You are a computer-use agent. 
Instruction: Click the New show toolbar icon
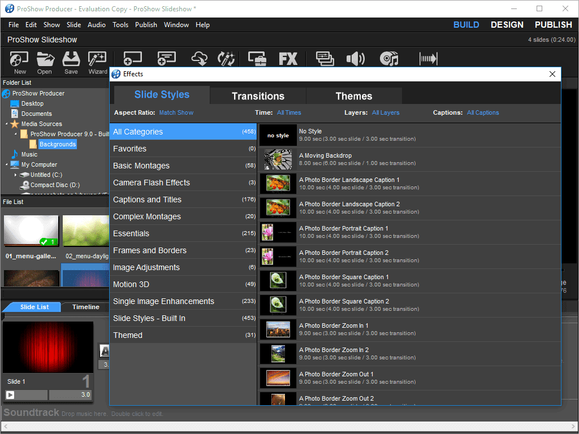[19, 59]
